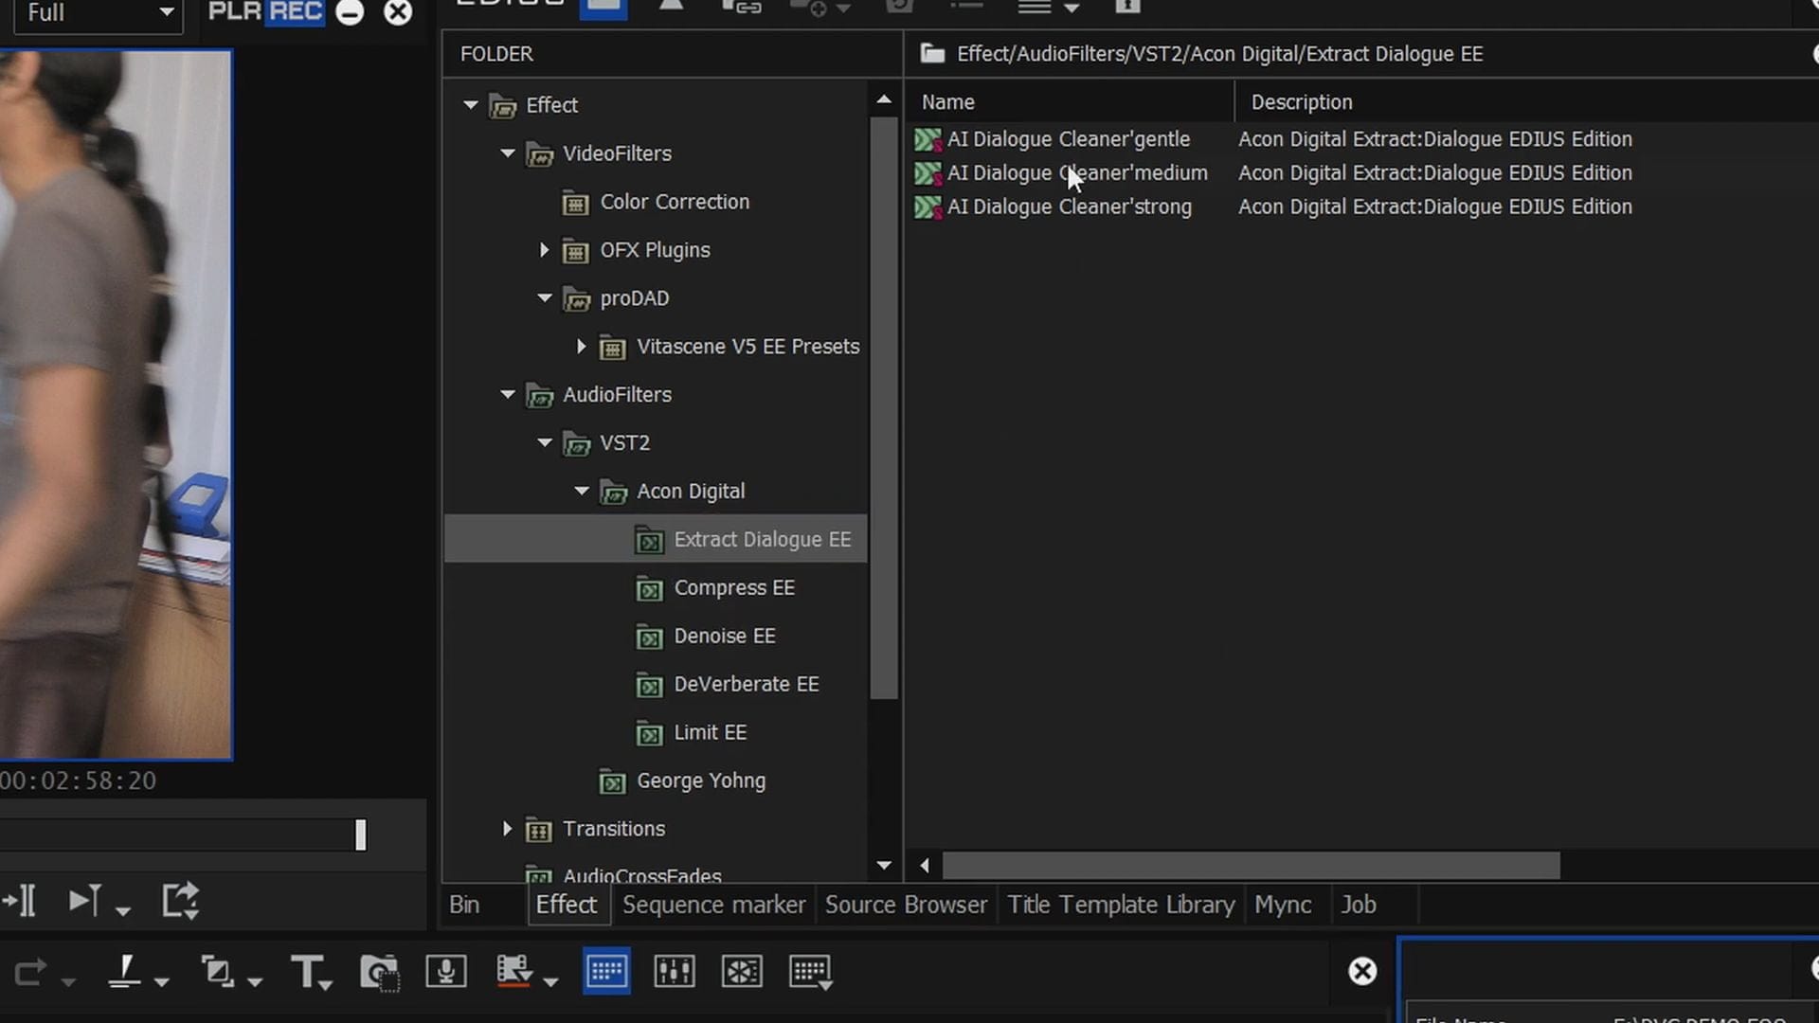1819x1023 pixels.
Task: Open the Full display-size dropdown
Action: click(x=99, y=13)
